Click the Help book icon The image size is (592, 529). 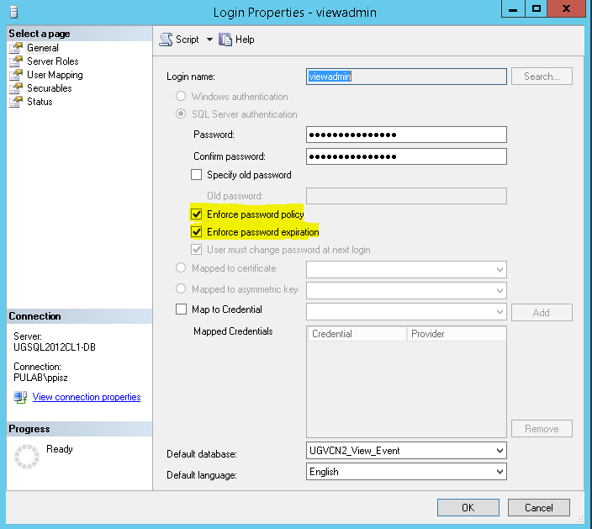pos(225,40)
